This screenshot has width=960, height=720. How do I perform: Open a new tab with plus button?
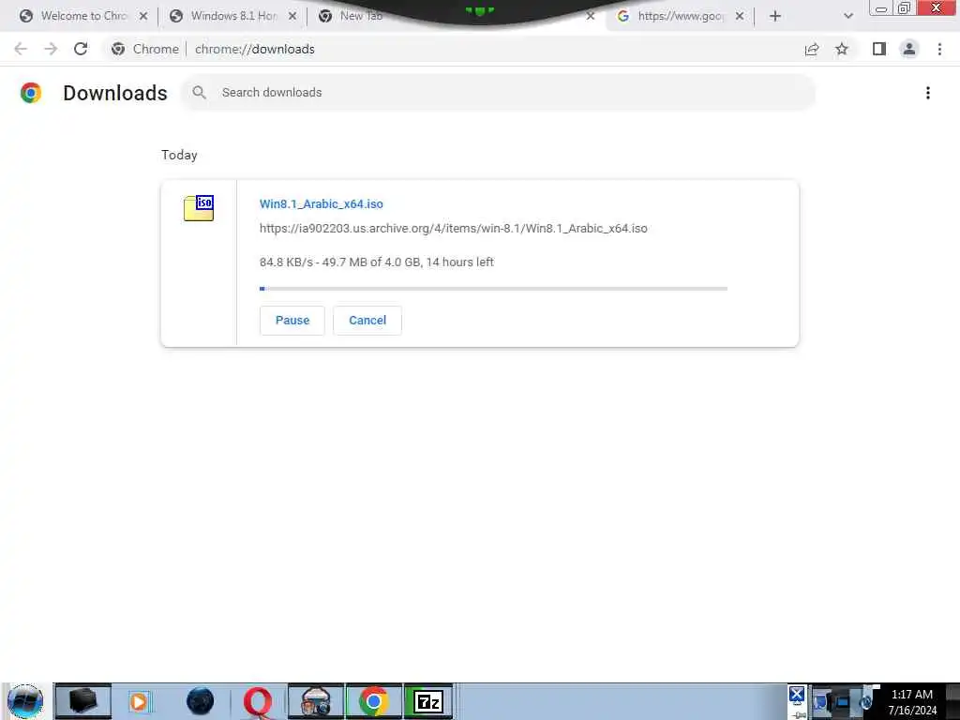coord(775,16)
